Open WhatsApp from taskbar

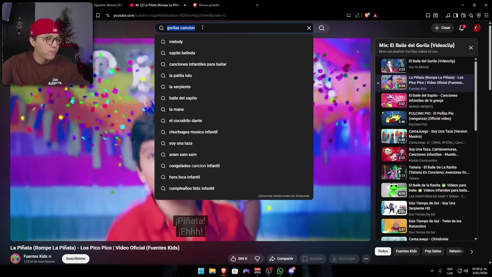pyautogui.click(x=280, y=271)
